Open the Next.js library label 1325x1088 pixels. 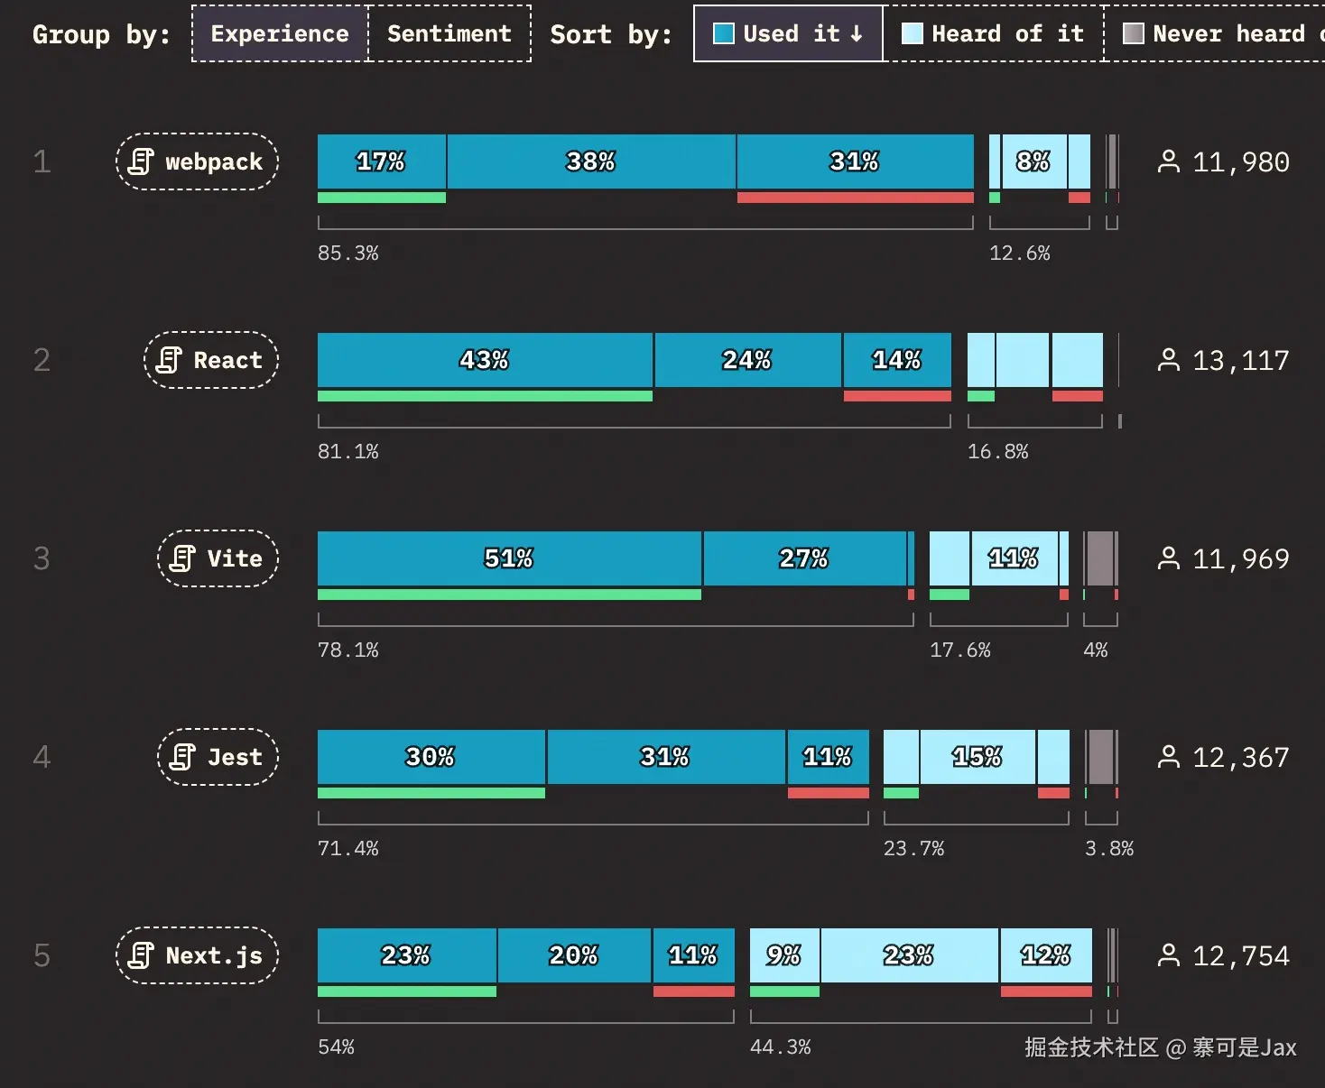coord(197,955)
